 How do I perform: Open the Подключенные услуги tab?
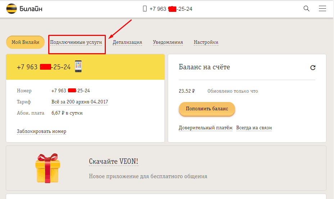point(76,42)
